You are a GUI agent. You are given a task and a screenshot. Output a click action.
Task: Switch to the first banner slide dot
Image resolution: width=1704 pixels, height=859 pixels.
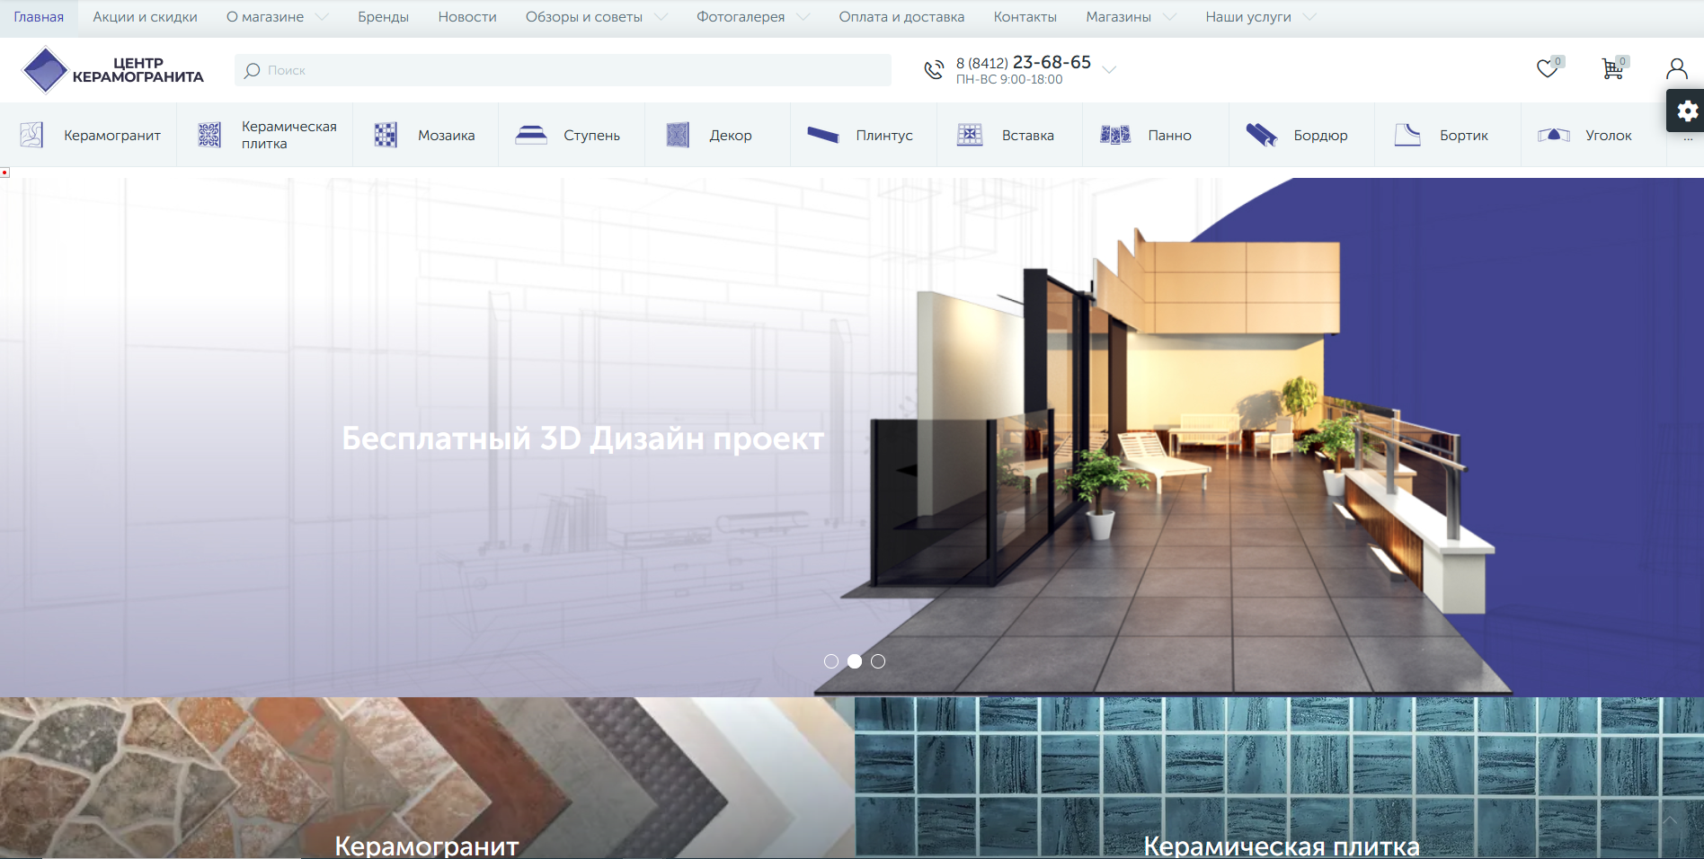tap(831, 661)
